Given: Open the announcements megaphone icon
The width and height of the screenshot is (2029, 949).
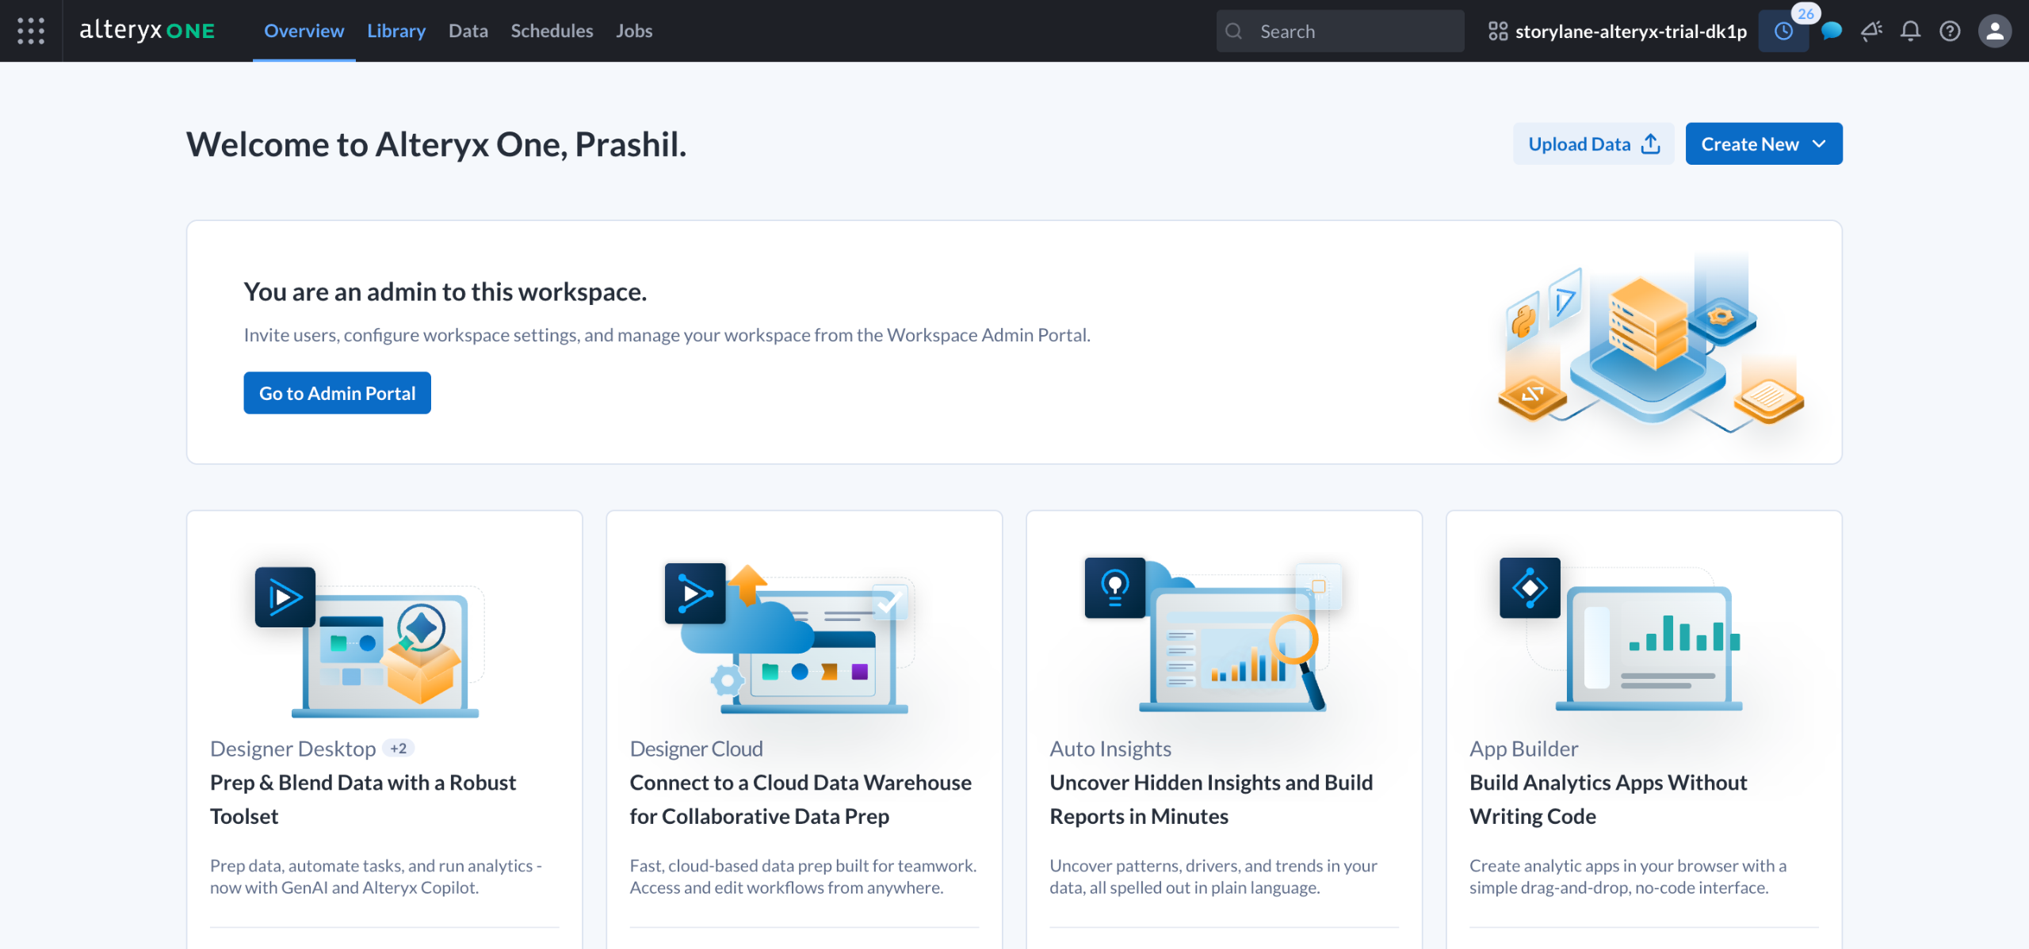Looking at the screenshot, I should coord(1871,31).
